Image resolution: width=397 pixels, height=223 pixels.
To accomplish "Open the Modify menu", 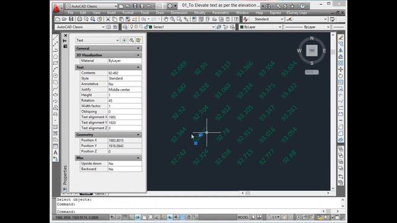I will [x=200, y=12].
